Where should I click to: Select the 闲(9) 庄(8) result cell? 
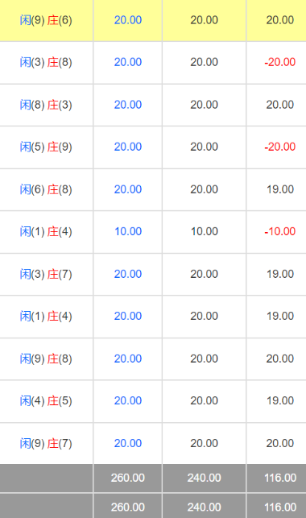click(x=46, y=358)
